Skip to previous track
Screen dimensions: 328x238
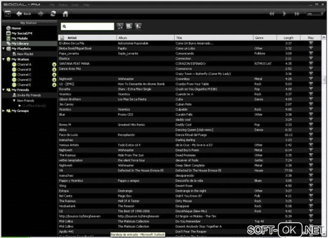[x=272, y=14]
